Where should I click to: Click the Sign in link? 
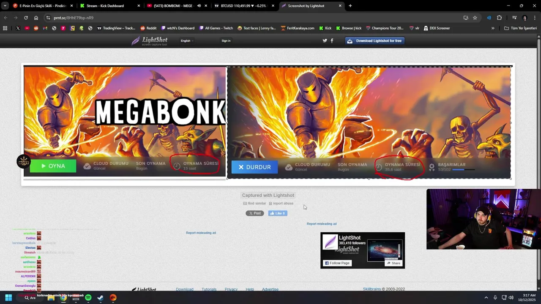click(226, 41)
